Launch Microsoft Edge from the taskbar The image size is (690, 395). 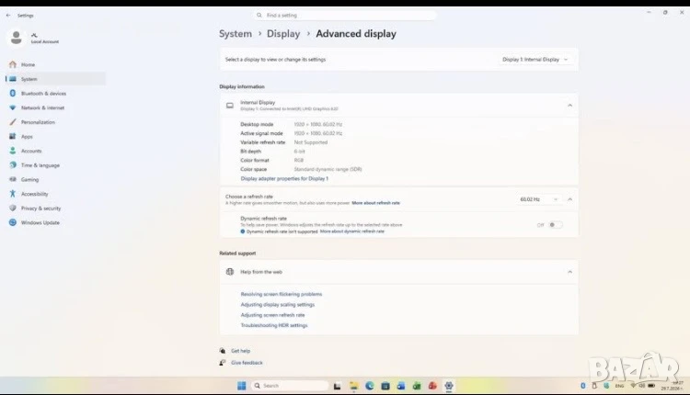point(370,386)
